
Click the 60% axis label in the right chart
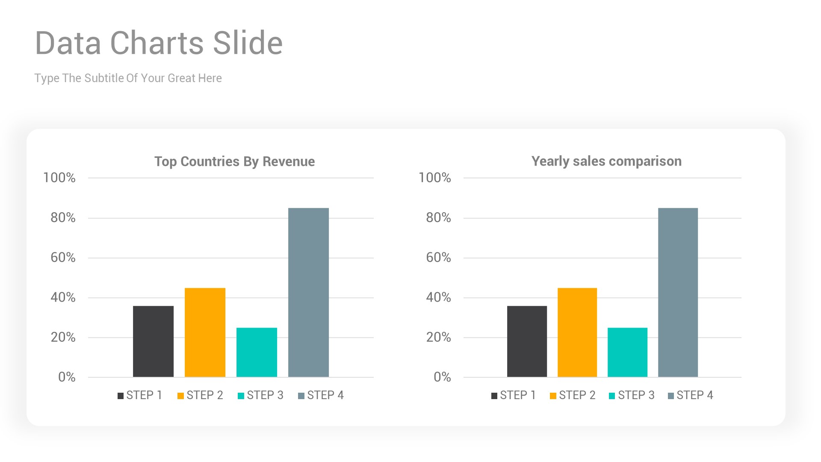[438, 258]
